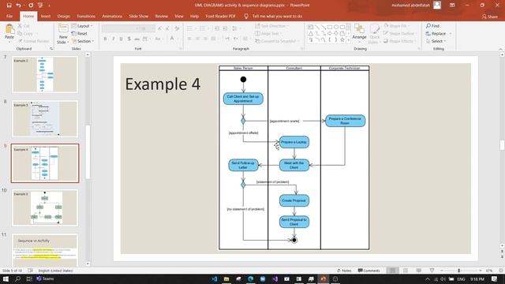Select slide 7 thumbnail Example 2
The height and width of the screenshot is (284, 505).
click(x=45, y=74)
